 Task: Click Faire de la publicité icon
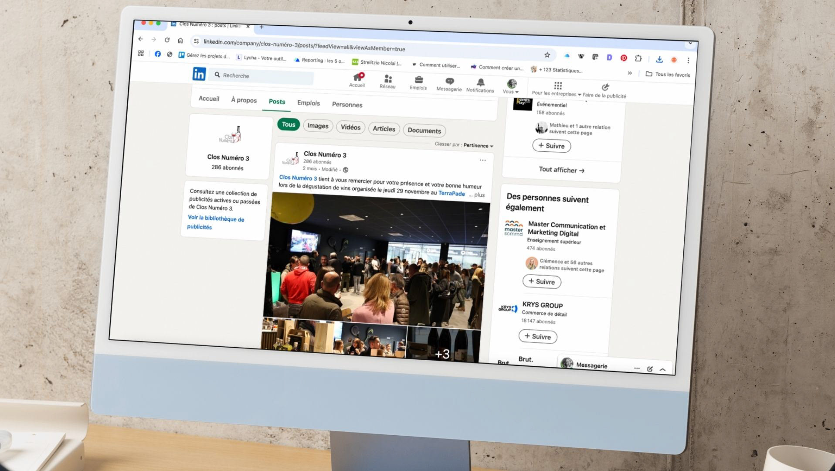605,87
